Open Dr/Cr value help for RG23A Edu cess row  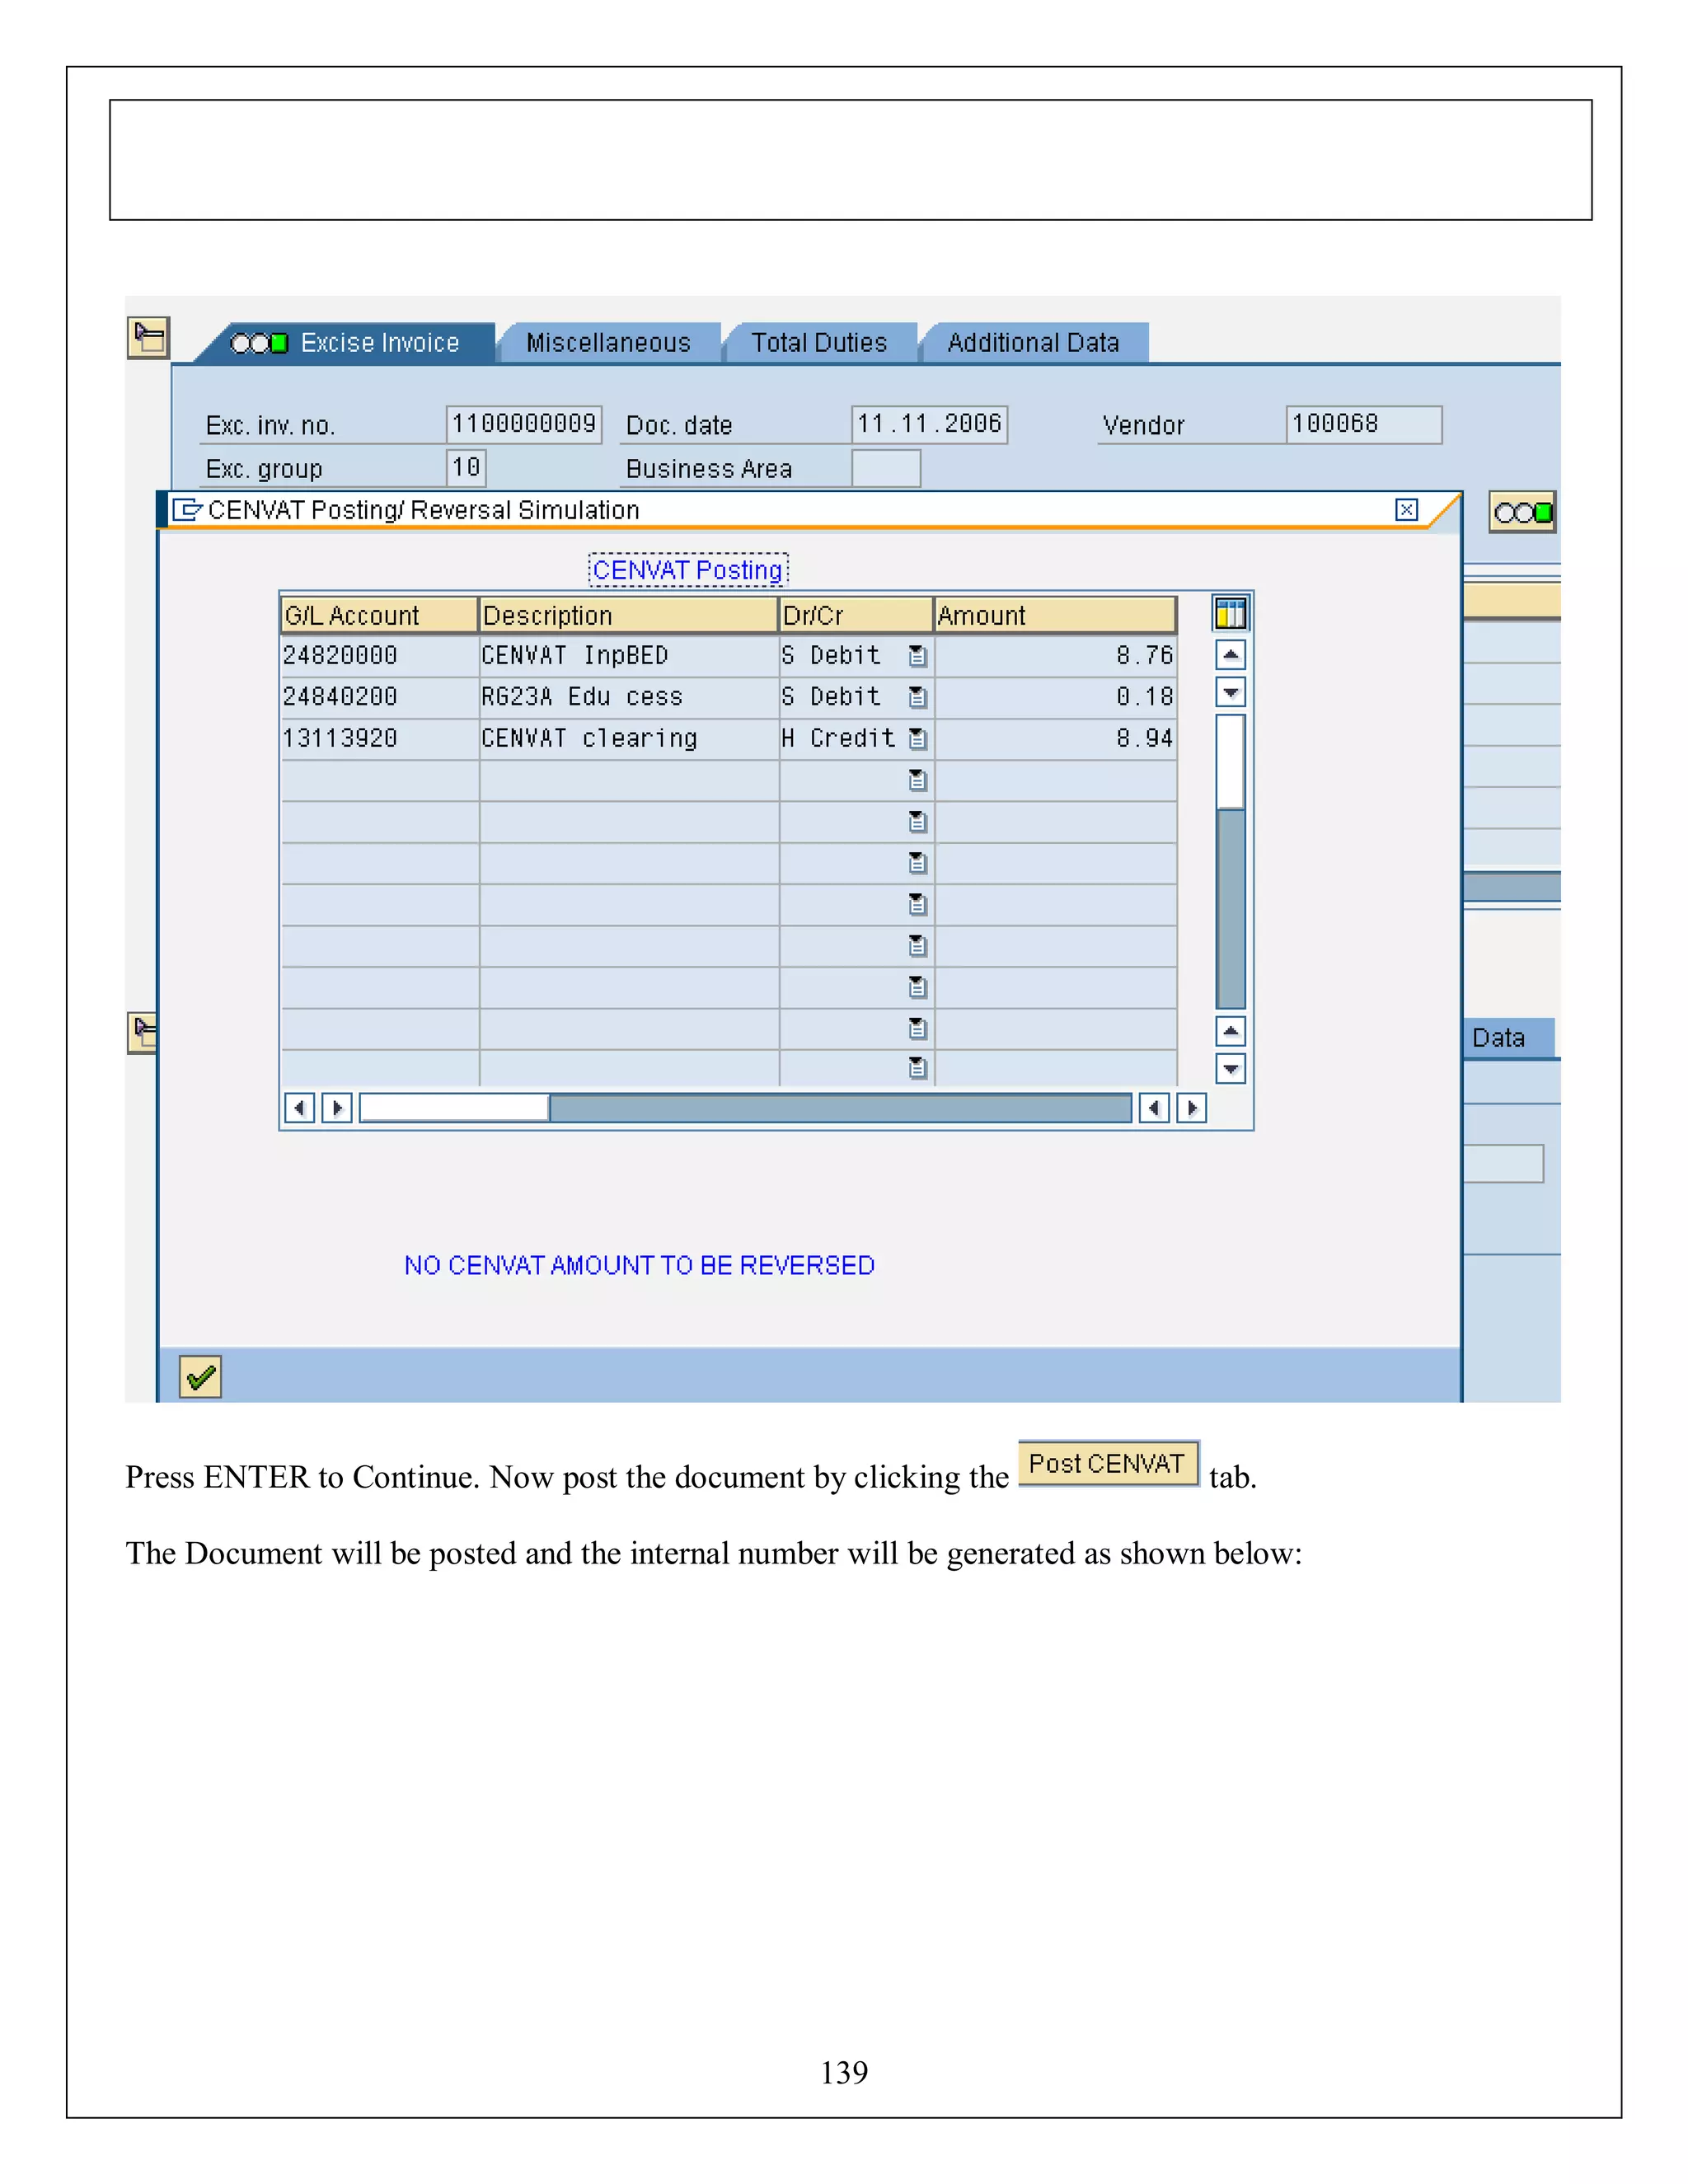pos(917,697)
